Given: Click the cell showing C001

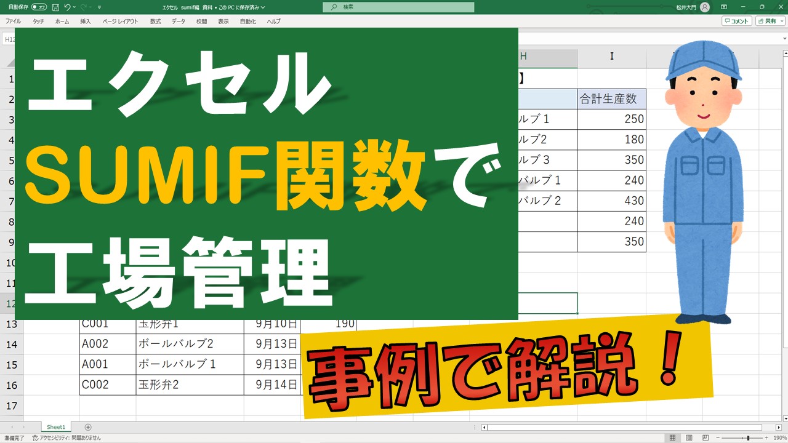Looking at the screenshot, I should click(x=108, y=325).
